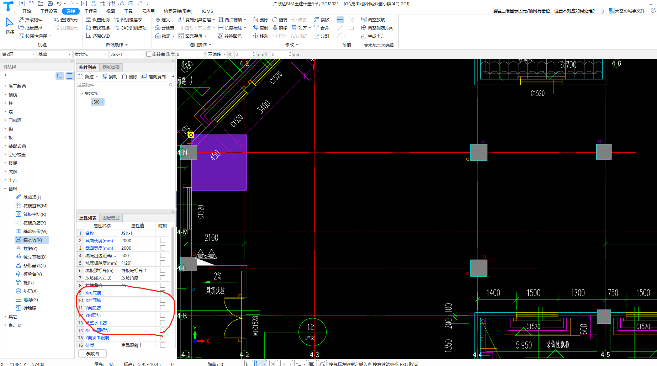657x366 pixels.
Task: Collapse the 集水坑 component list node
Action: [82, 93]
